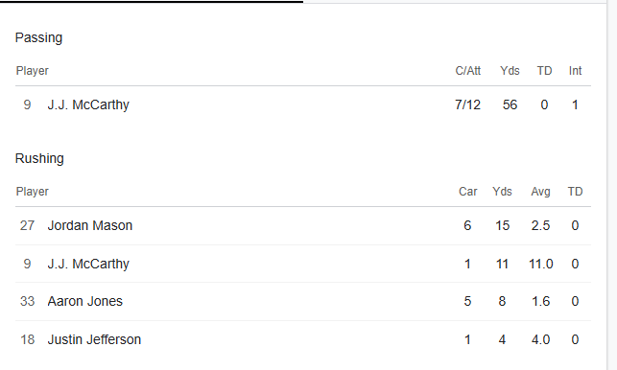Click the Int column header

(575, 71)
